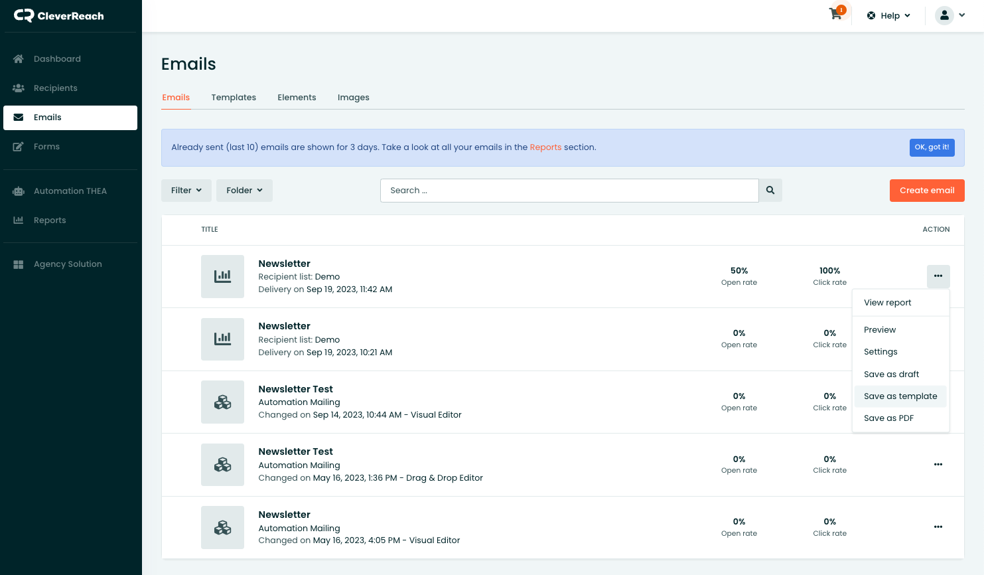Open the Help dropdown
Viewport: 984px width, 575px height.
(x=888, y=15)
